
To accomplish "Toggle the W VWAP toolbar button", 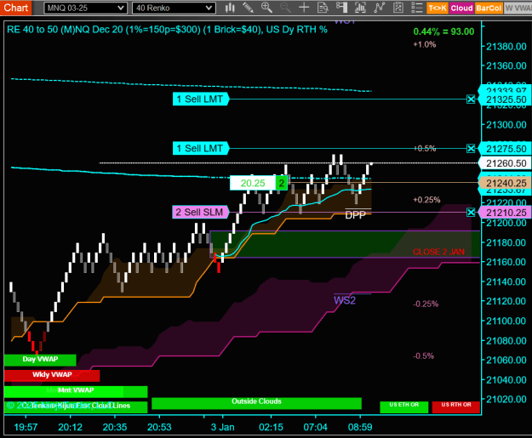I will pos(518,8).
